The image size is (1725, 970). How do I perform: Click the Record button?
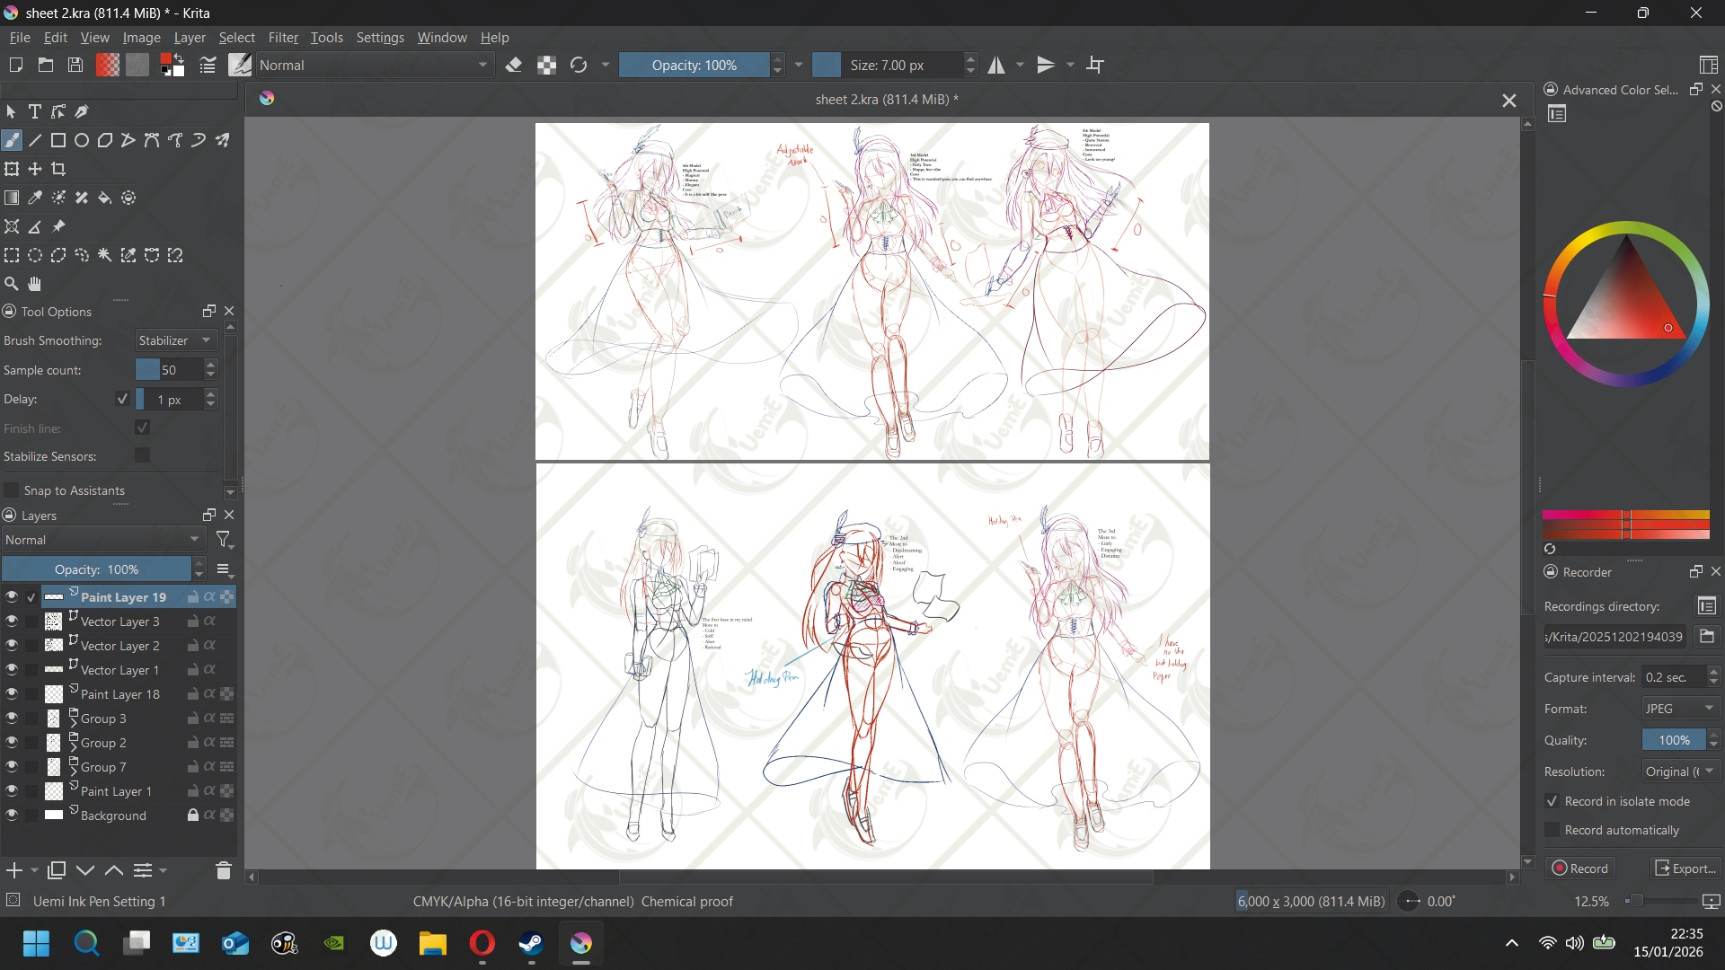pos(1580,869)
